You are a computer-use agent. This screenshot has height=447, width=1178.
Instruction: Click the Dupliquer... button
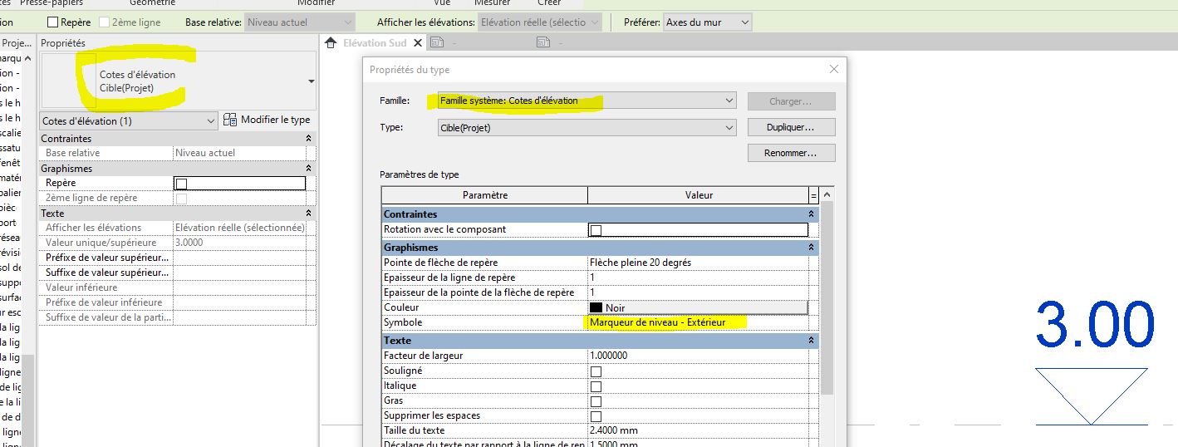click(x=791, y=128)
